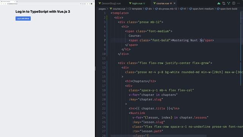Click the 'prose mb-12' class value on line 3
Screen dimensions: 243x137
(150, 22)
